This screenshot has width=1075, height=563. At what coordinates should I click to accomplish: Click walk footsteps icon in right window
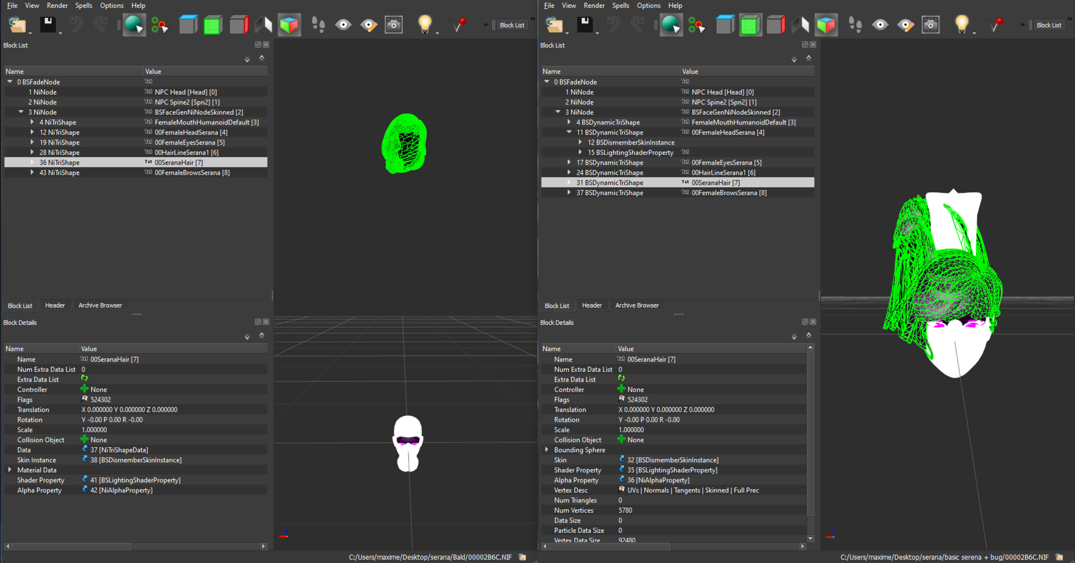point(855,25)
